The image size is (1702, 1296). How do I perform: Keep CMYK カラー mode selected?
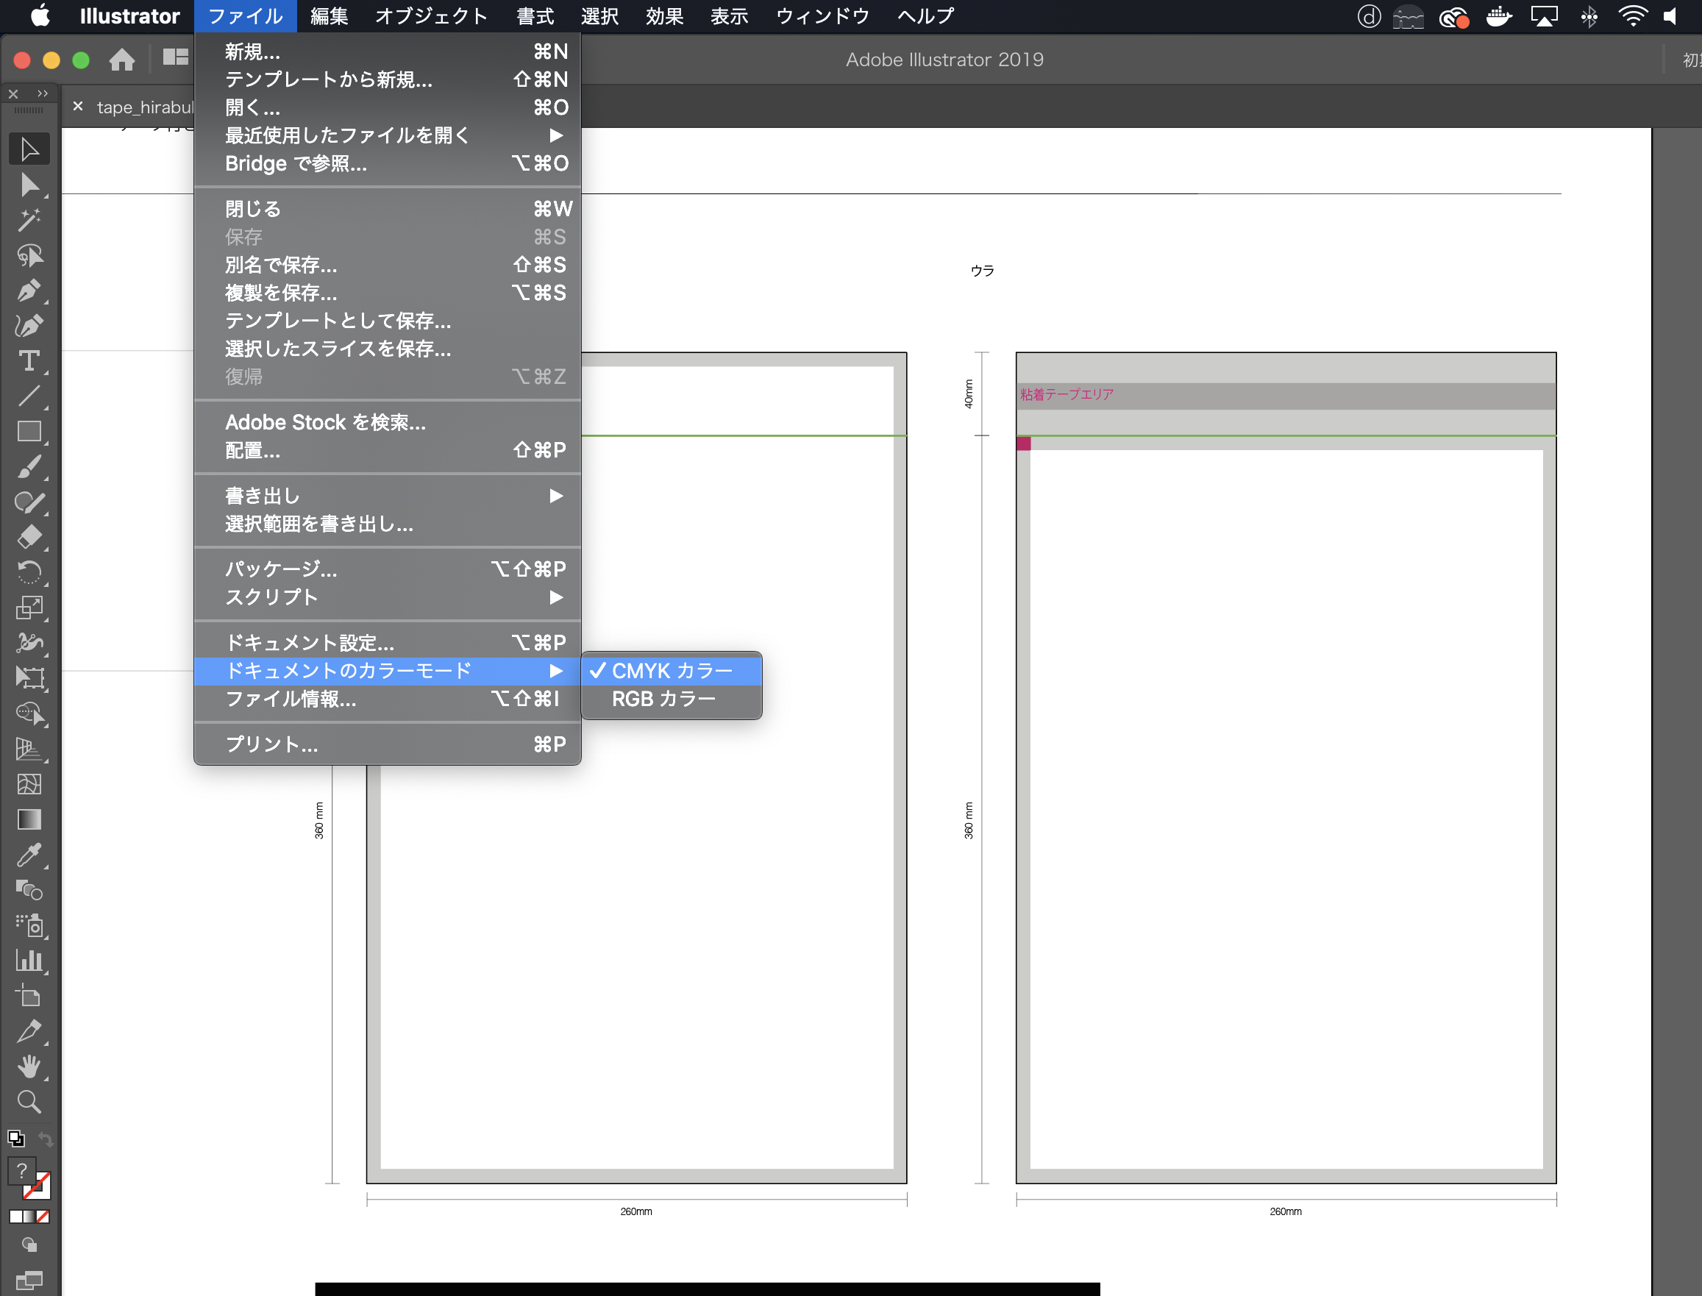pyautogui.click(x=672, y=670)
